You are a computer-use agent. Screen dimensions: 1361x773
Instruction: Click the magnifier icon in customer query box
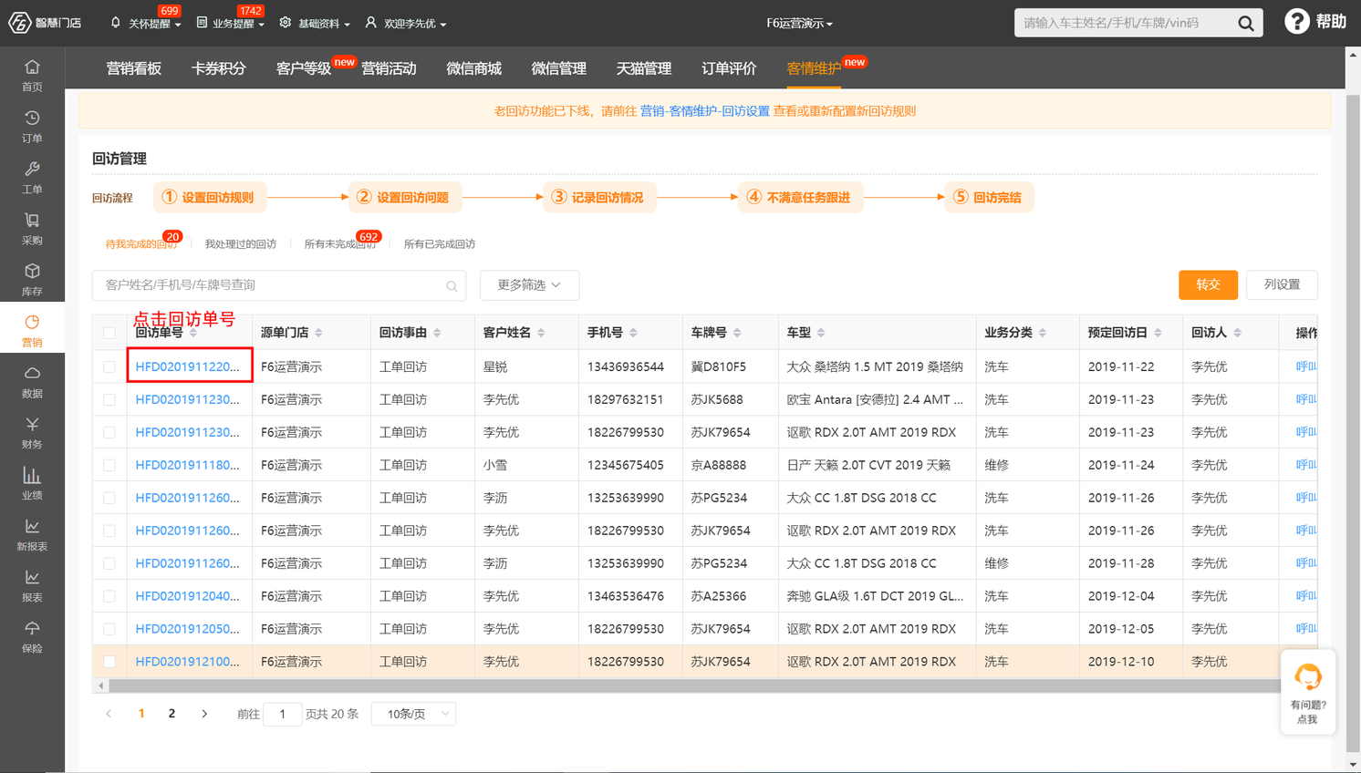point(452,285)
